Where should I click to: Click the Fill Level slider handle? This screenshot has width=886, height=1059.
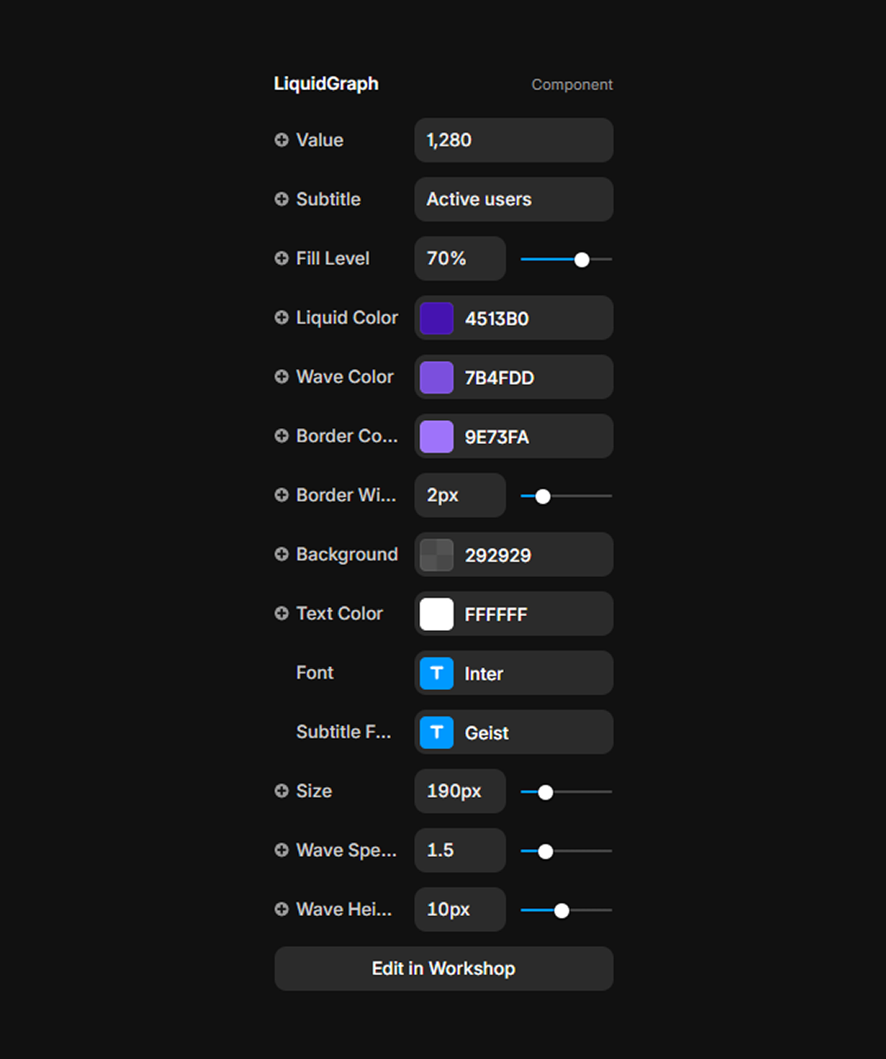(x=582, y=259)
